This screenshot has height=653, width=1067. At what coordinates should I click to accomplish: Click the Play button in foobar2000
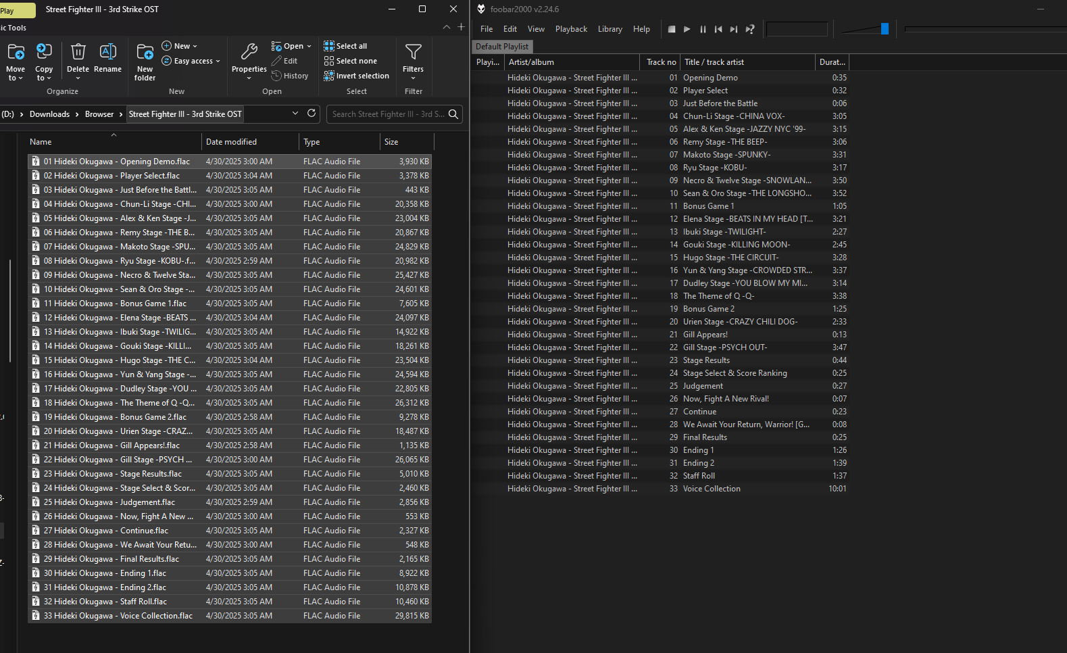click(687, 29)
